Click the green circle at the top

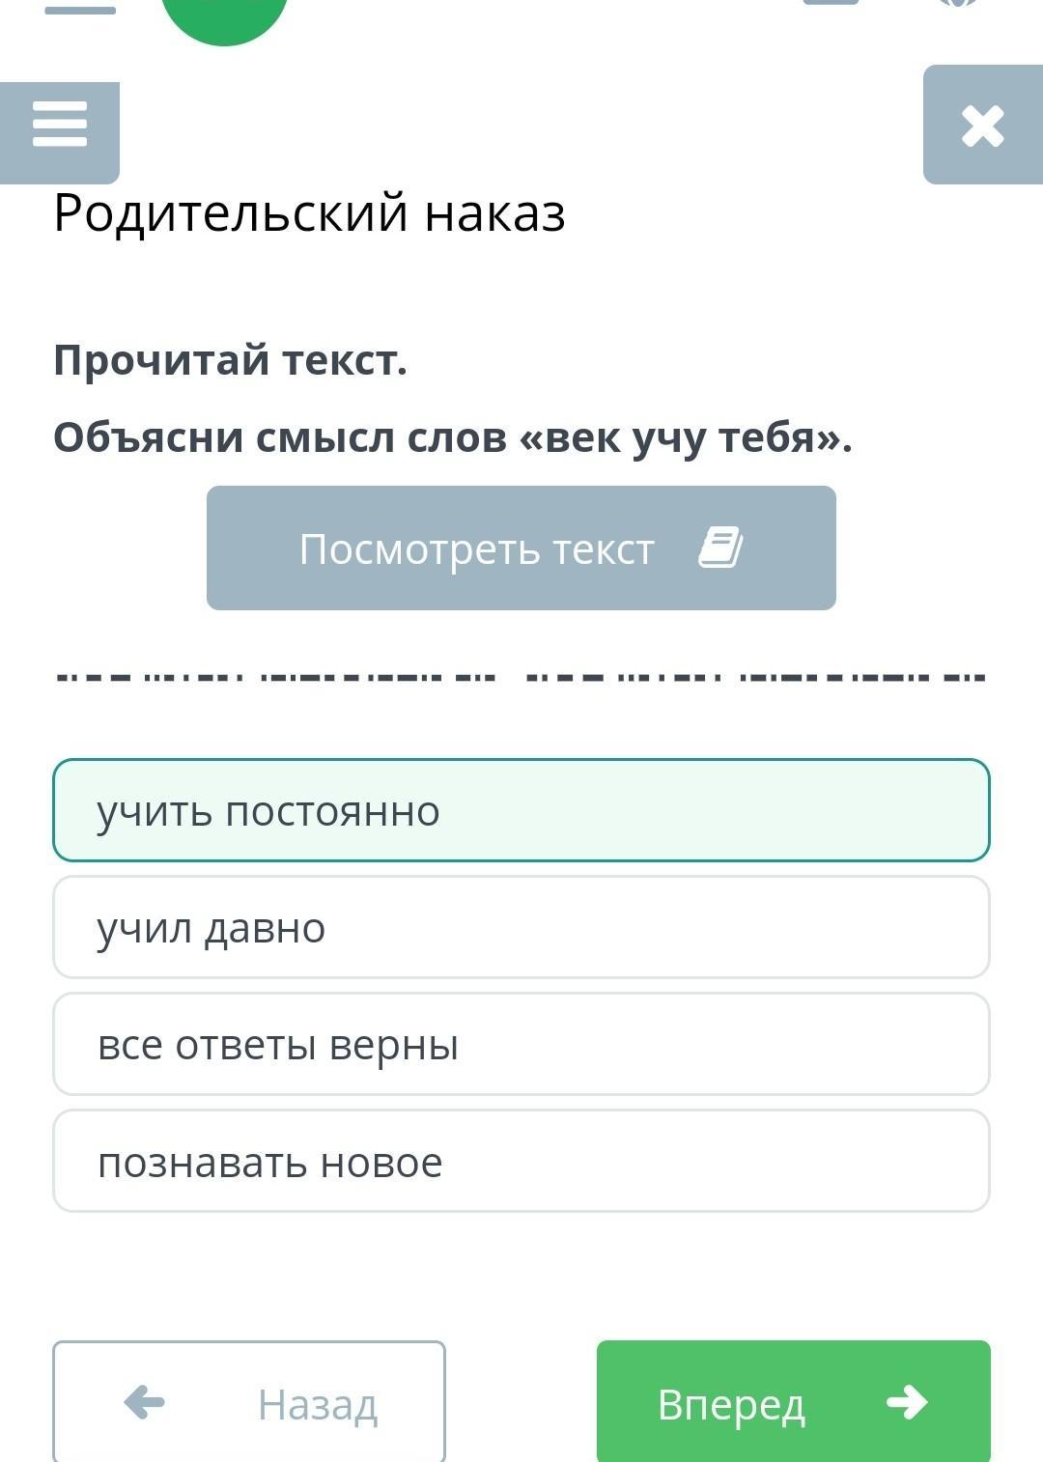pyautogui.click(x=225, y=14)
